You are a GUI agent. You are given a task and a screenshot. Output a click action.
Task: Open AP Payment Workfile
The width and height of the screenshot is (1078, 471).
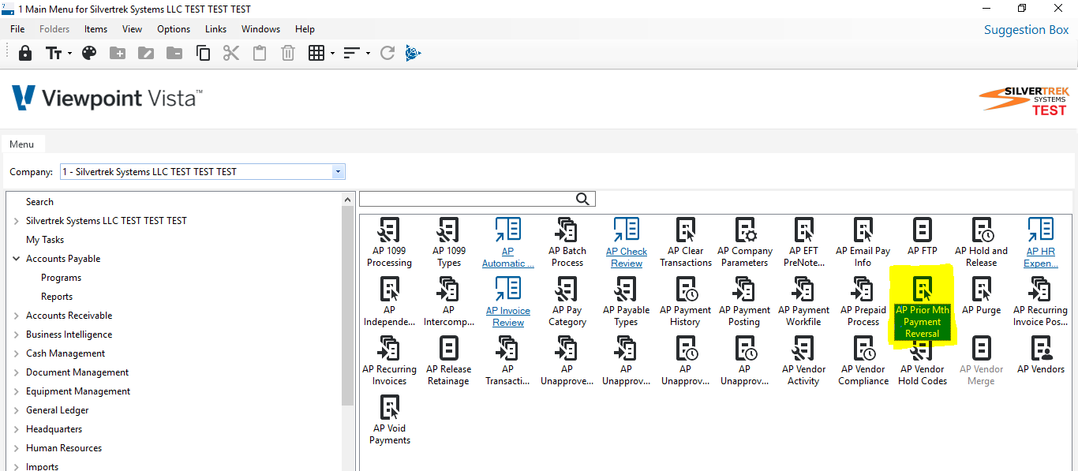click(x=804, y=302)
